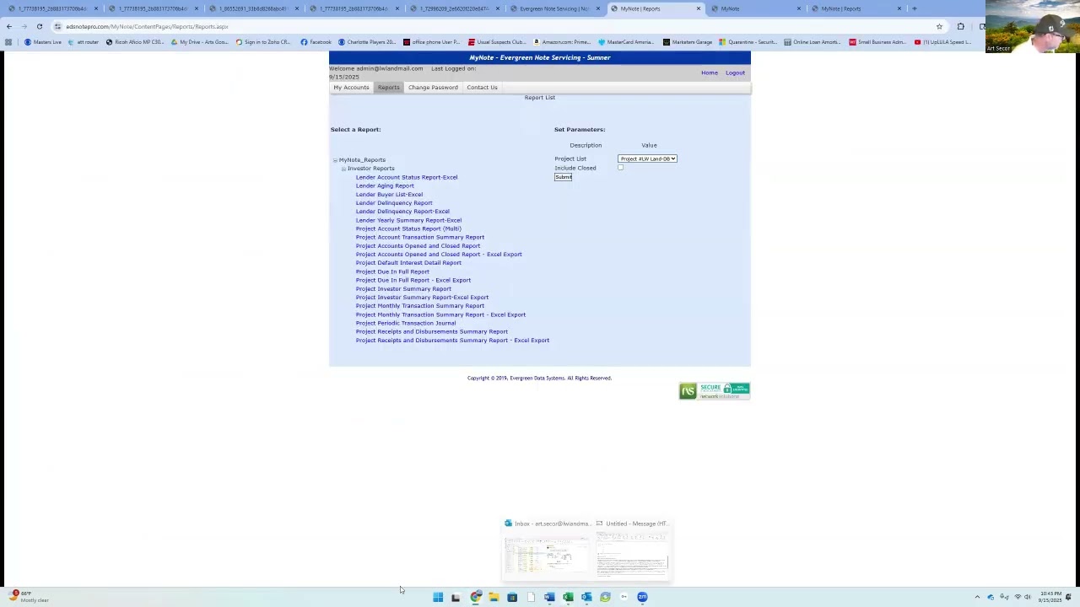Open Project Account Transaction Summary Report
The width and height of the screenshot is (1080, 607).
(x=420, y=237)
